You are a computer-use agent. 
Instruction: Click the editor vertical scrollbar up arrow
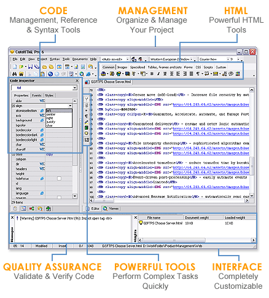pyautogui.click(x=252, y=90)
